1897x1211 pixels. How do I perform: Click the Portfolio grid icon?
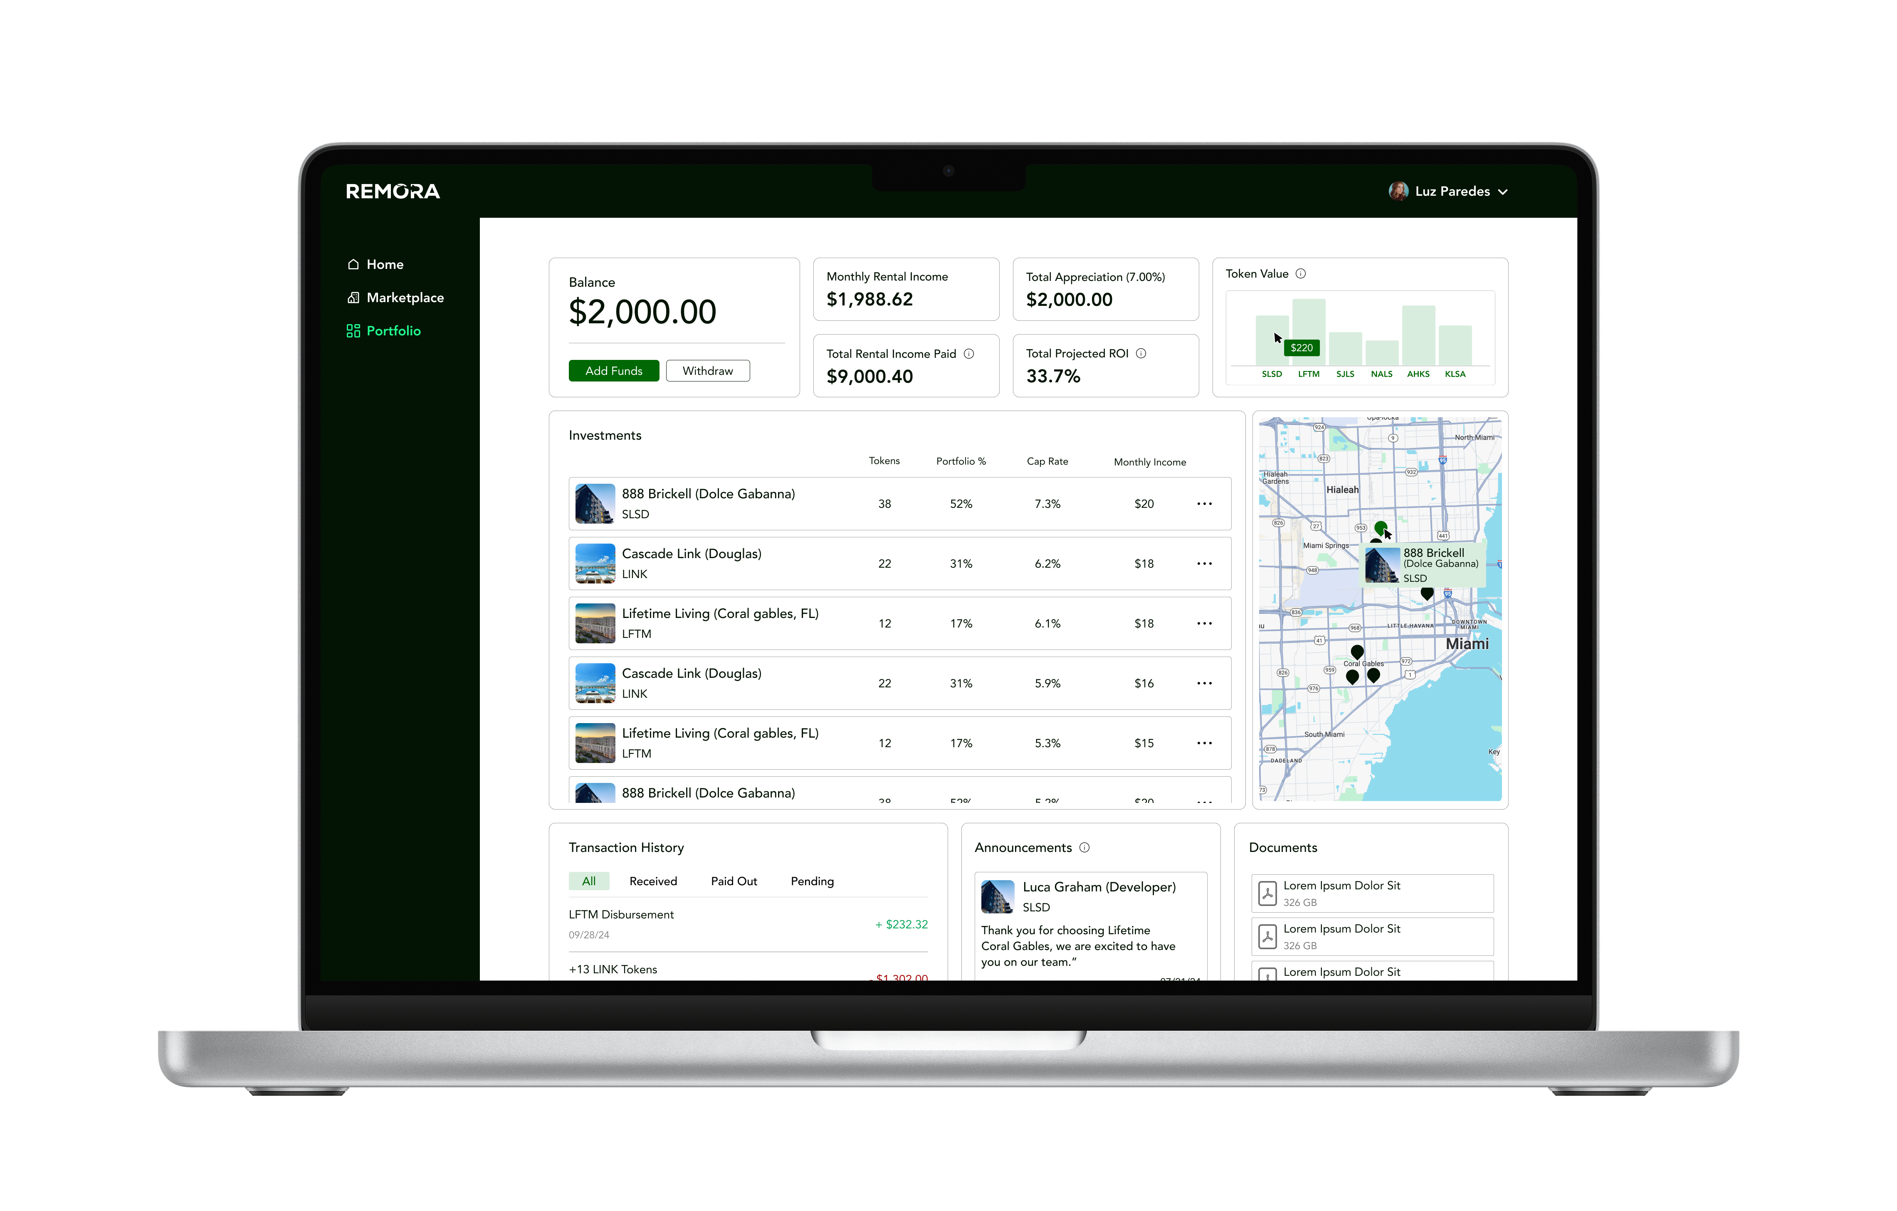pyautogui.click(x=353, y=331)
